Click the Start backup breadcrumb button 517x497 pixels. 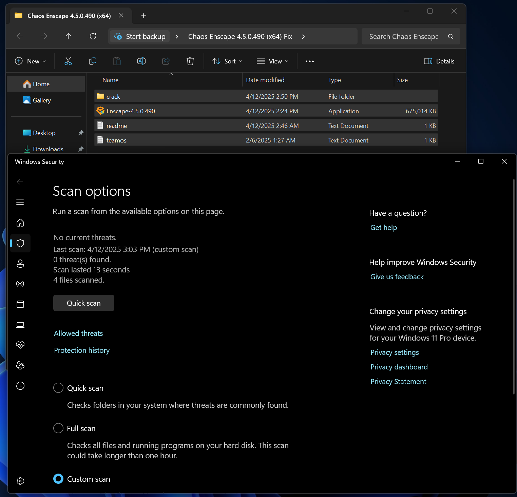pyautogui.click(x=140, y=36)
